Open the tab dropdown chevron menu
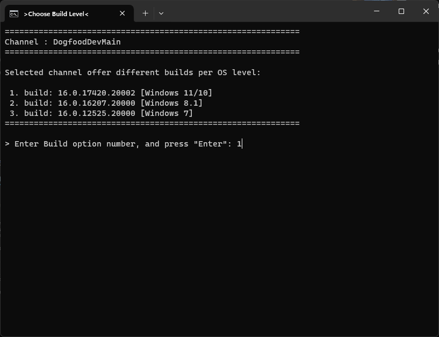This screenshot has width=439, height=337. click(x=161, y=13)
